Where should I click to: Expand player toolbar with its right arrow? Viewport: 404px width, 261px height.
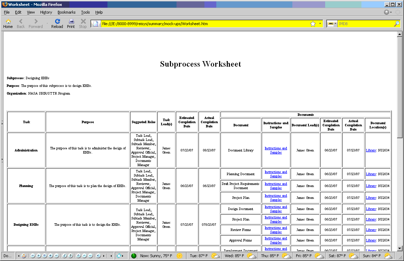[104, 256]
